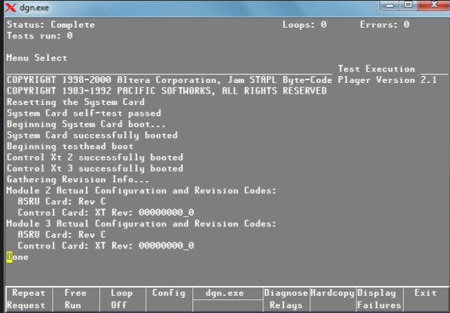Toggle the Loop Off softkey
Image resolution: width=450 pixels, height=313 pixels.
[x=121, y=299]
